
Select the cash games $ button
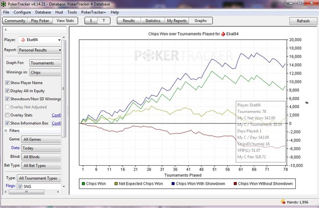tap(91, 21)
